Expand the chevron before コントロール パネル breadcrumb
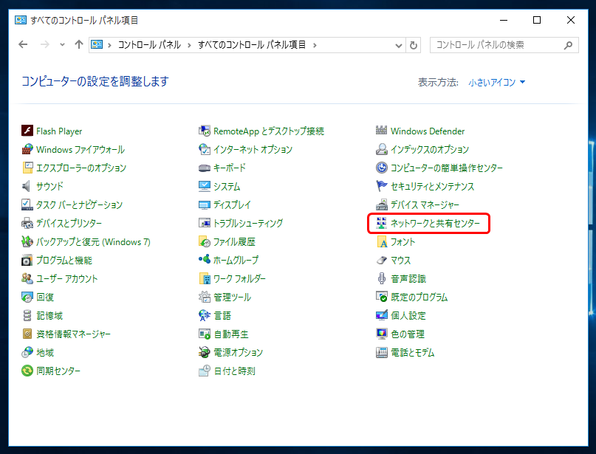Image resolution: width=596 pixels, height=454 pixels. tap(109, 45)
